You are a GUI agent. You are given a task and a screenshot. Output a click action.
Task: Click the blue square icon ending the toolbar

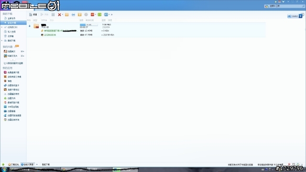tap(106, 15)
